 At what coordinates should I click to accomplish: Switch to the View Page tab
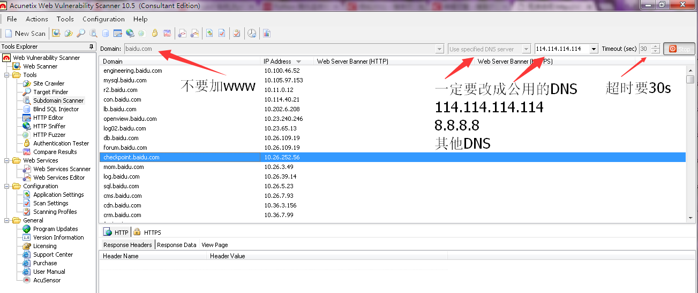[215, 245]
